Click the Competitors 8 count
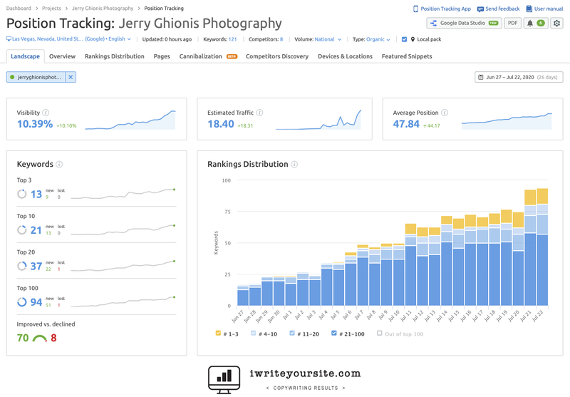This screenshot has height=397, width=570. pos(281,39)
